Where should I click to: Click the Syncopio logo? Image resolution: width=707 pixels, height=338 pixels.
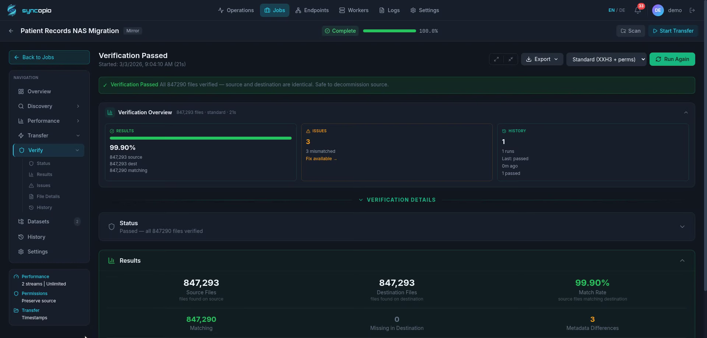[x=29, y=10]
